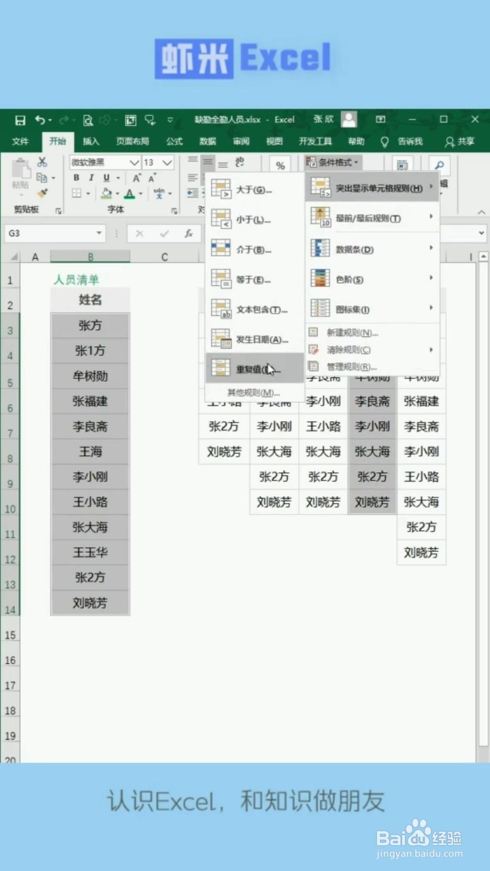Choose the 小于(L) less-than rule
The width and height of the screenshot is (490, 871).
tap(255, 219)
